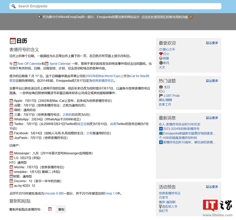The width and height of the screenshot is (236, 220).
Task: Click the rainbow flag icon by LGBT Pride
Action: tap(161, 96)
